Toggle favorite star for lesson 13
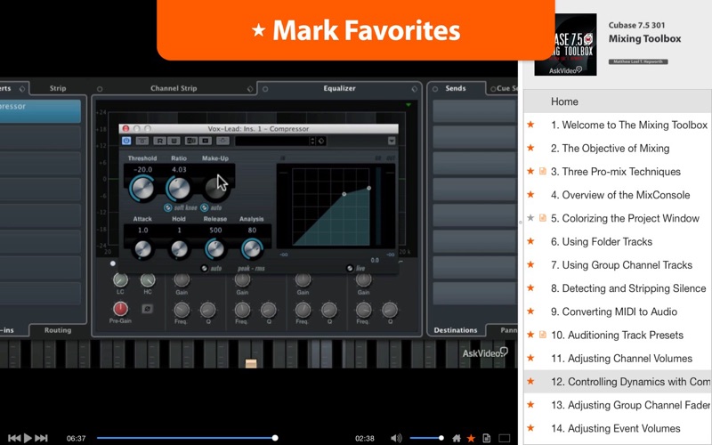Image resolution: width=712 pixels, height=445 pixels. coord(530,405)
